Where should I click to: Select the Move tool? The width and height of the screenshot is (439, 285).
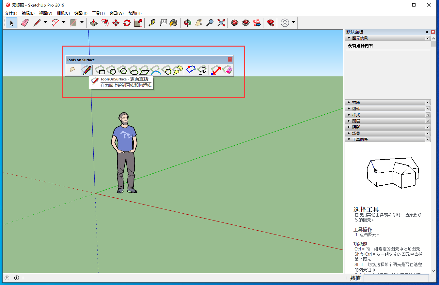[116, 23]
